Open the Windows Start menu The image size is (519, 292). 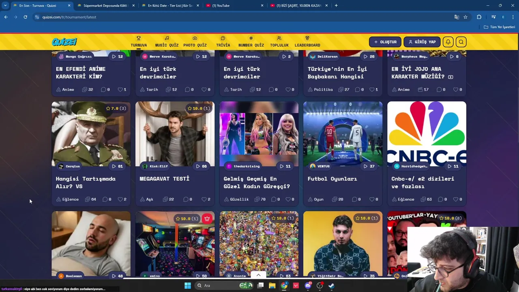pyautogui.click(x=188, y=286)
